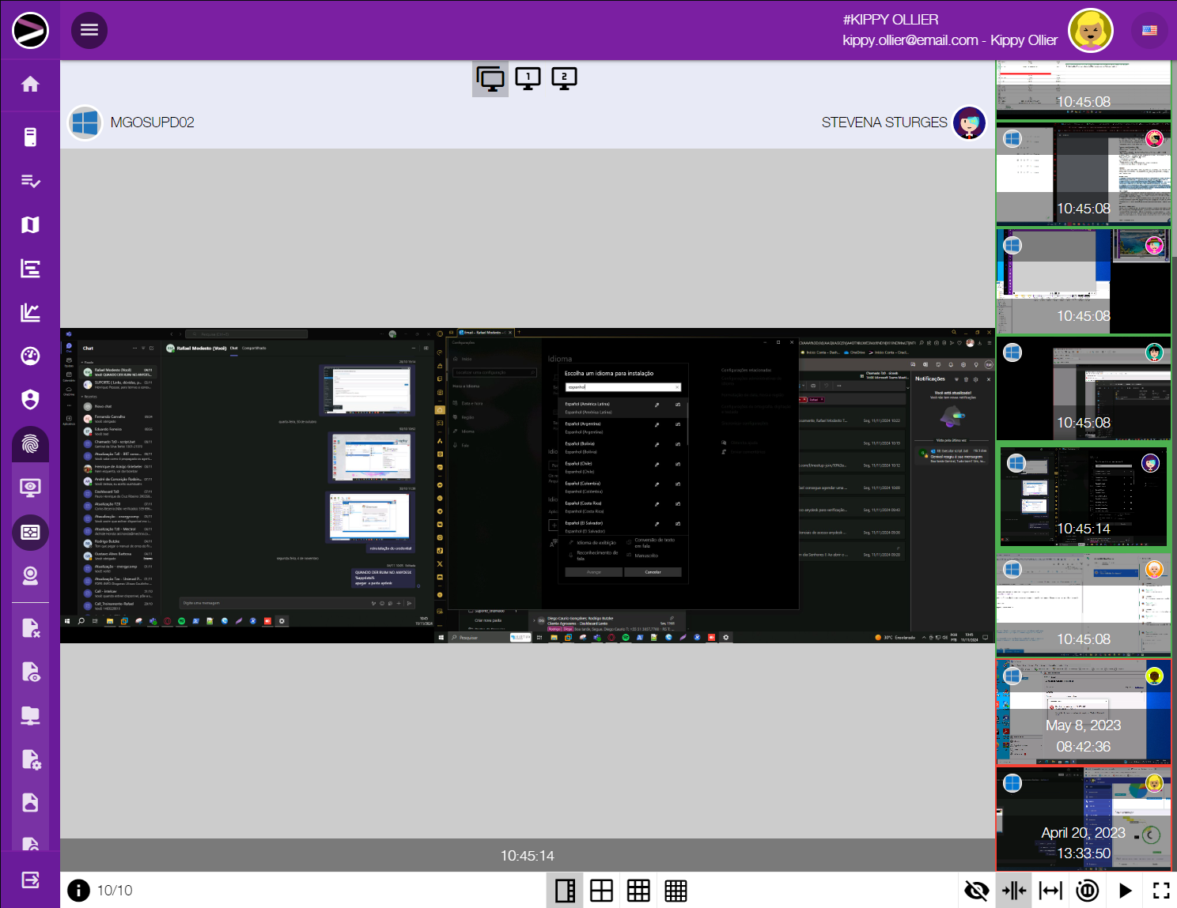Open the fingerprint section in sidebar
1177x908 pixels.
click(30, 444)
